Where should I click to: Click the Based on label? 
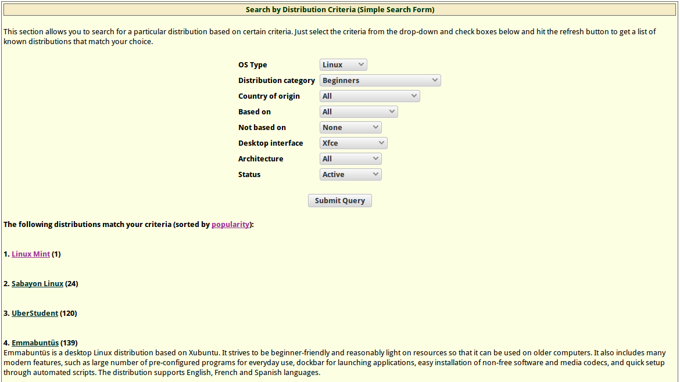pyautogui.click(x=254, y=111)
